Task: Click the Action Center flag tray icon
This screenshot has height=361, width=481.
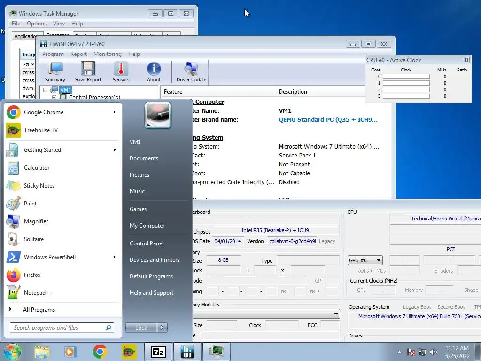Action: point(411,352)
